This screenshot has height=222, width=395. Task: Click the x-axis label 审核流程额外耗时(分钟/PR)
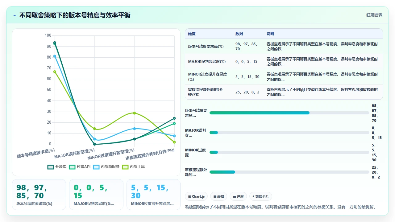coord(150,154)
